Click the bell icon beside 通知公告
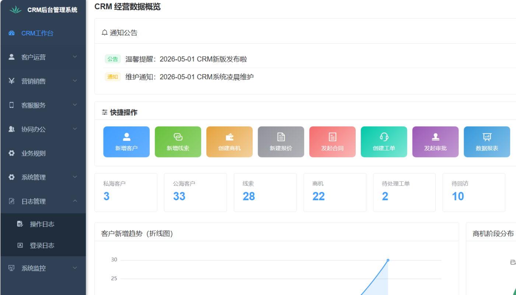This screenshot has height=295, width=516. coord(105,32)
